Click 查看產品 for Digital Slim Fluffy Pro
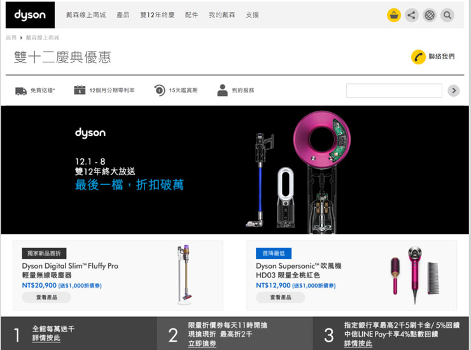471x350 pixels. pos(46,297)
